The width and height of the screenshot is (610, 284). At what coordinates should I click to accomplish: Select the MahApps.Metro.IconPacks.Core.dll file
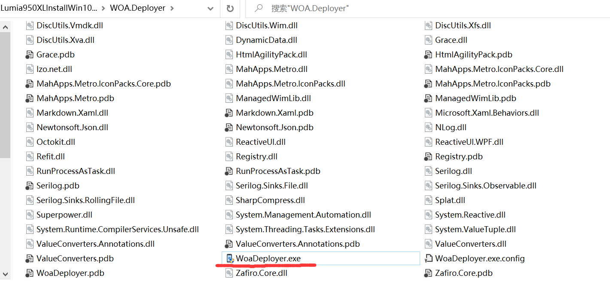[499, 69]
